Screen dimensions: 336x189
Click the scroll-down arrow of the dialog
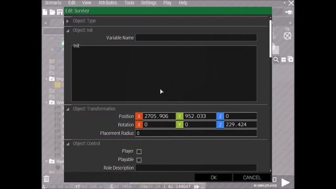tap(270, 171)
